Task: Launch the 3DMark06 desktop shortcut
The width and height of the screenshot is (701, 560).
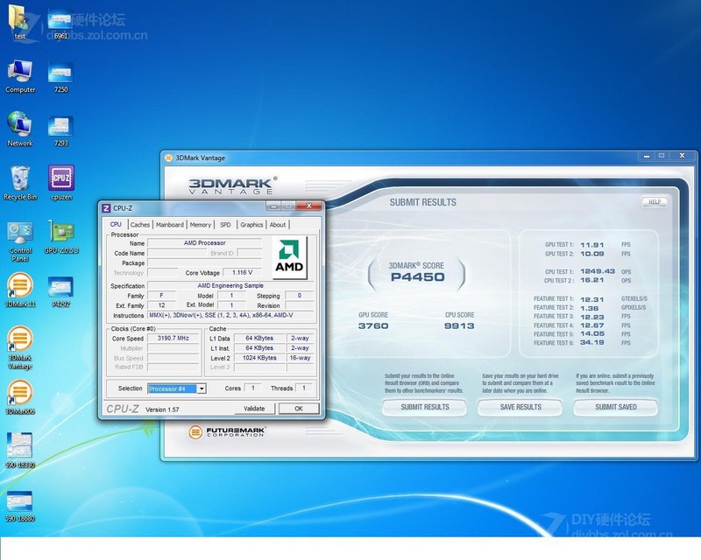Action: 20,397
